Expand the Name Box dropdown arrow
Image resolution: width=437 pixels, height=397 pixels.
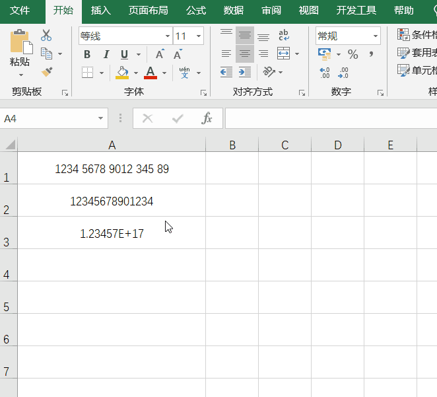(x=100, y=118)
